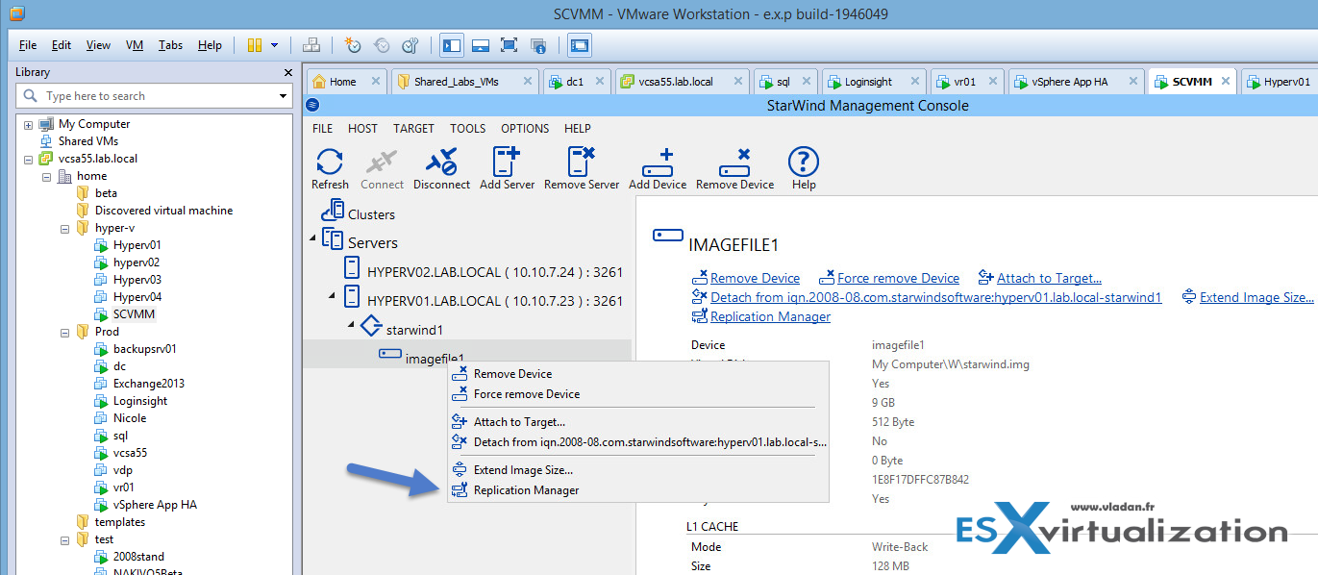The width and height of the screenshot is (1318, 575).
Task: Open the StarWind TARGET menu
Action: [413, 128]
